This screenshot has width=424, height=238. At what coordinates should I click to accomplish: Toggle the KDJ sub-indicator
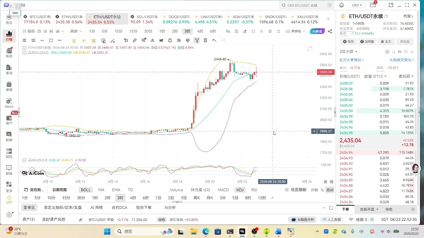[x=240, y=190]
